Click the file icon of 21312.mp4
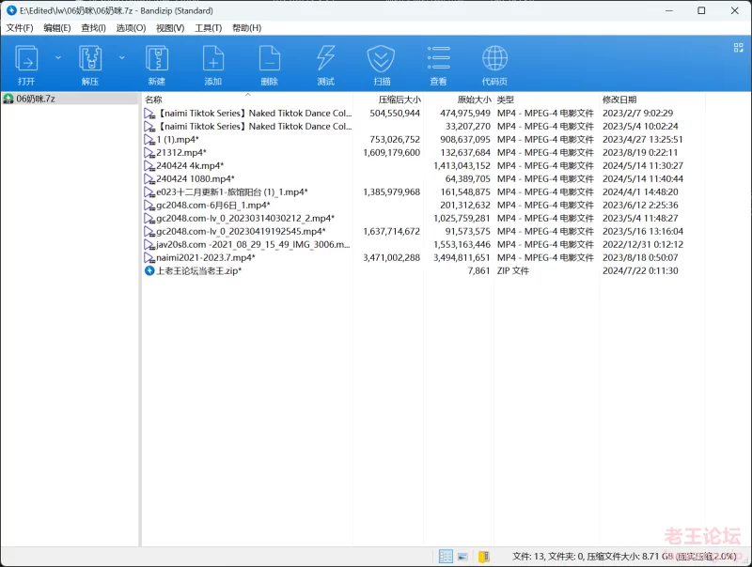This screenshot has width=752, height=567. click(x=149, y=153)
